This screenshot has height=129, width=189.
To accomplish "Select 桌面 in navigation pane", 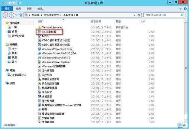I will [14, 31].
